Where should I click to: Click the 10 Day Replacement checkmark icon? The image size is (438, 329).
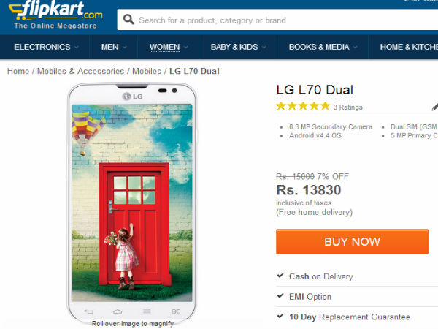281,317
